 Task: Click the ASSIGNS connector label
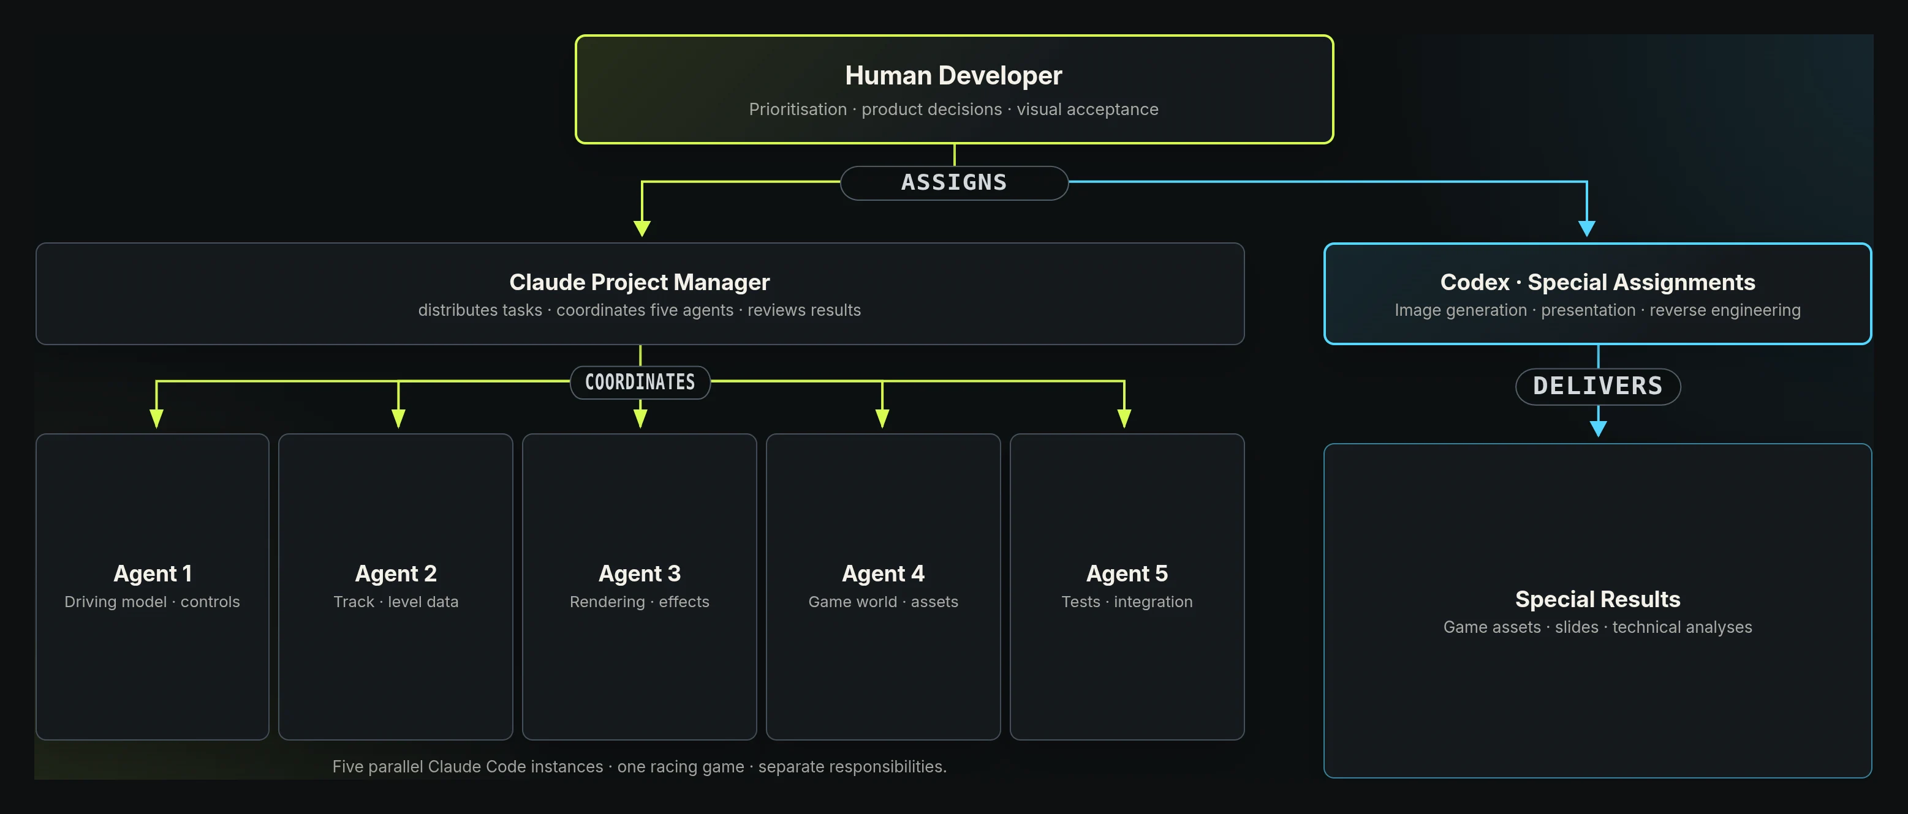pyautogui.click(x=954, y=183)
